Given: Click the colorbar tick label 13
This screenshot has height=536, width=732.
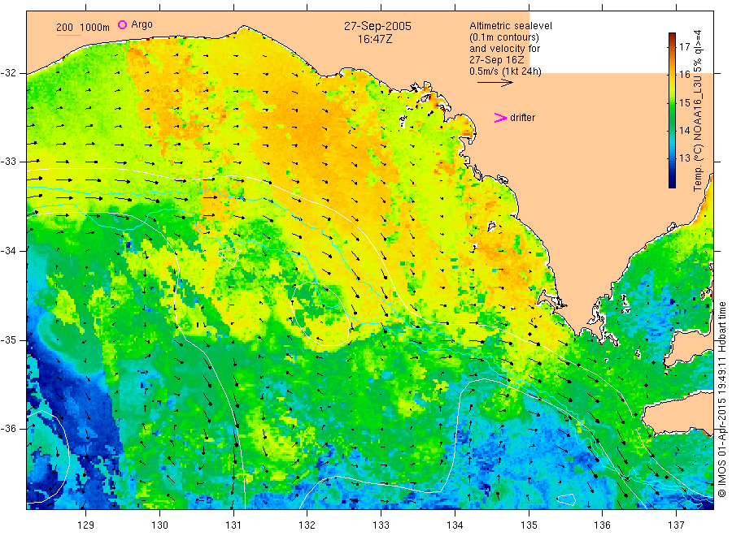Looking at the screenshot, I should point(684,158).
